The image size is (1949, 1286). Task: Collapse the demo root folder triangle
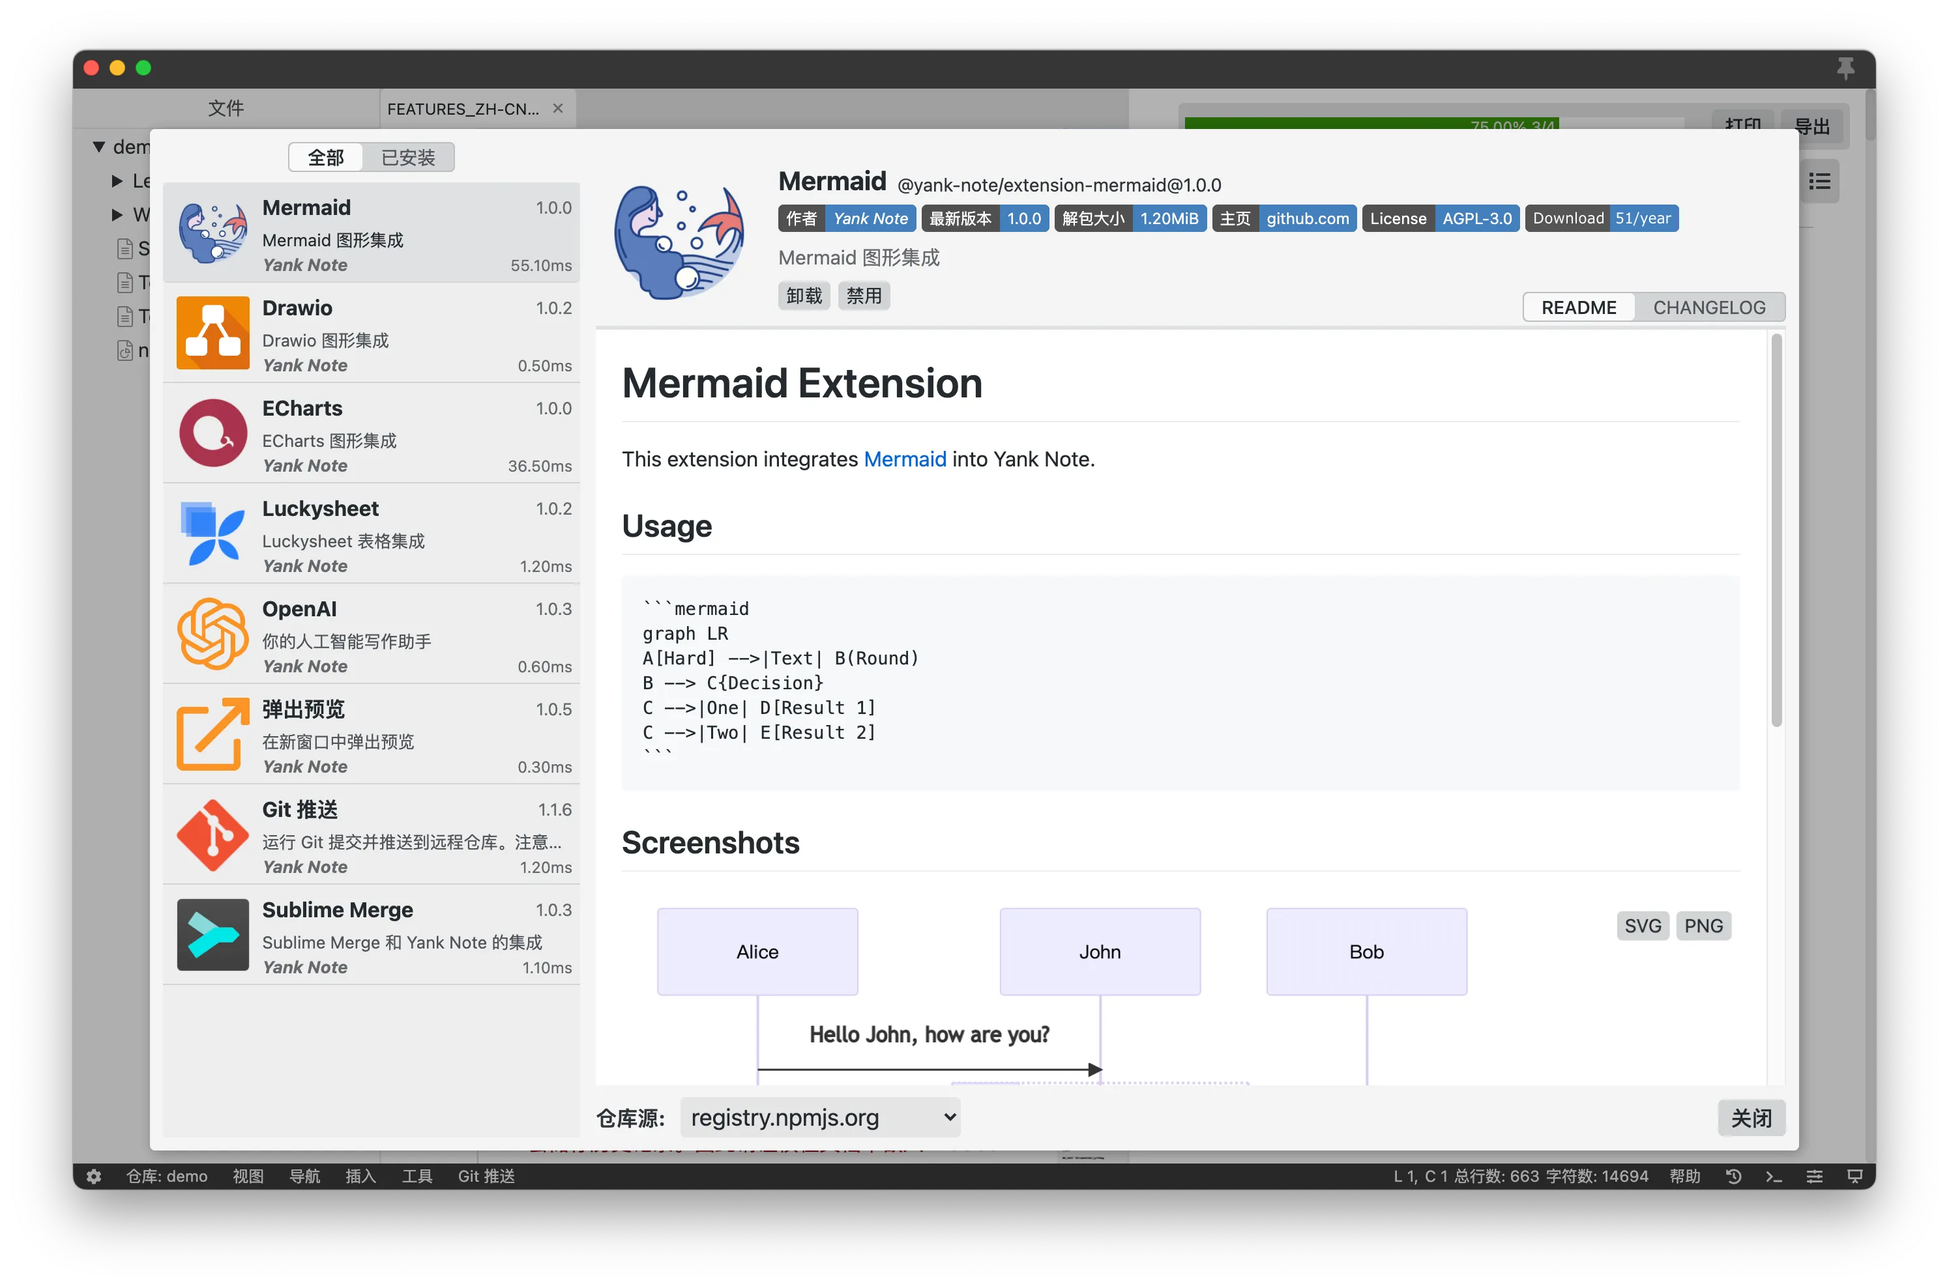tap(99, 147)
